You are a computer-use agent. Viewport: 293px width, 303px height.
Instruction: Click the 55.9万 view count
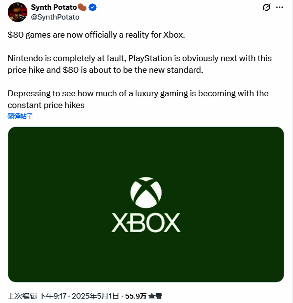[x=136, y=296]
